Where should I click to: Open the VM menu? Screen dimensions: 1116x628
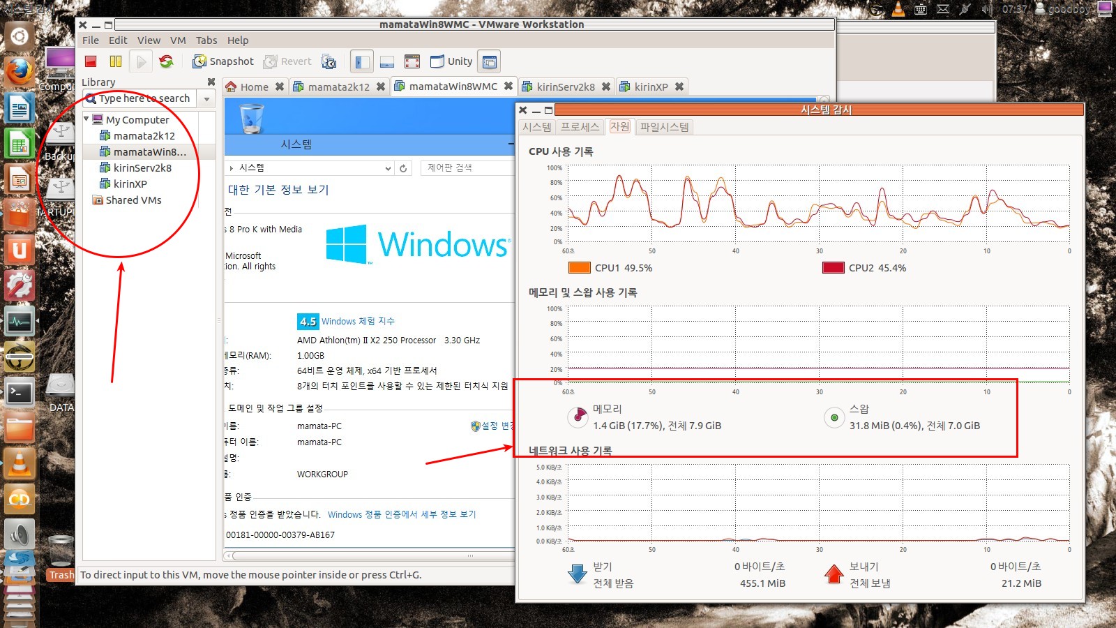(x=178, y=40)
